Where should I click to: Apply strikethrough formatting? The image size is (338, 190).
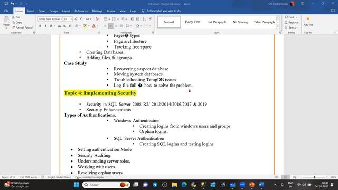coord(59,26)
